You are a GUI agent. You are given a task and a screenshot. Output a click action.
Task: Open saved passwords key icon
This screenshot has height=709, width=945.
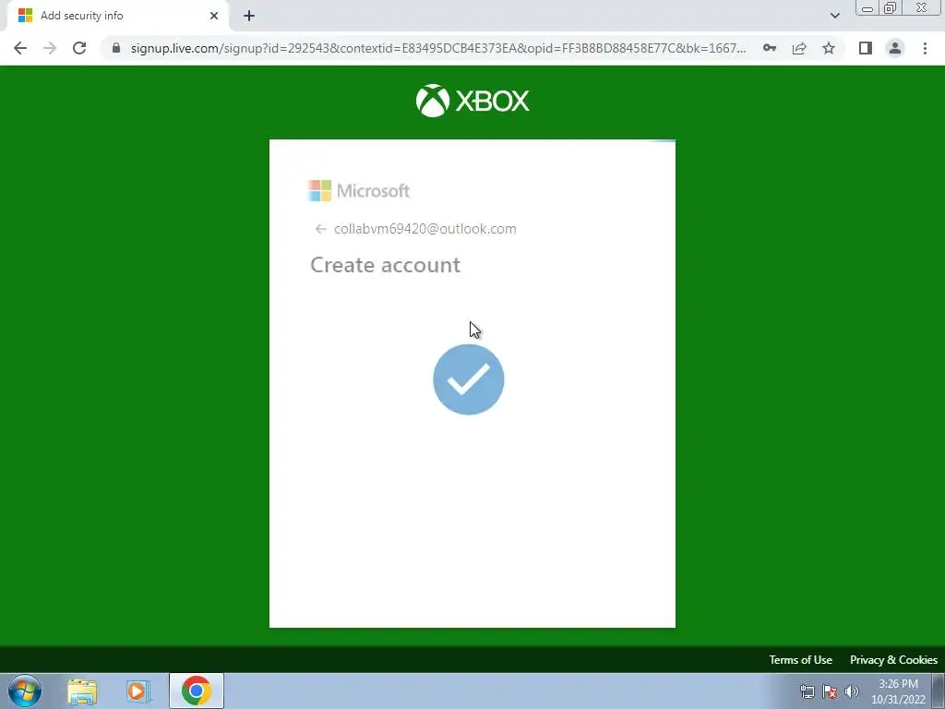pos(769,48)
